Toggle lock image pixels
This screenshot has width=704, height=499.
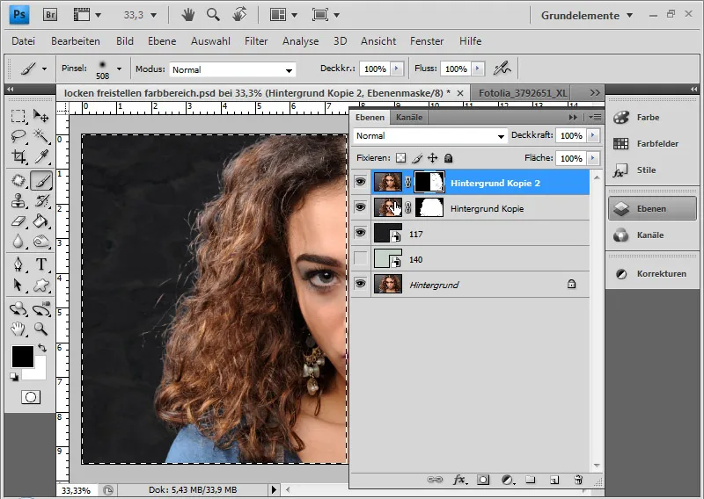[x=417, y=158]
